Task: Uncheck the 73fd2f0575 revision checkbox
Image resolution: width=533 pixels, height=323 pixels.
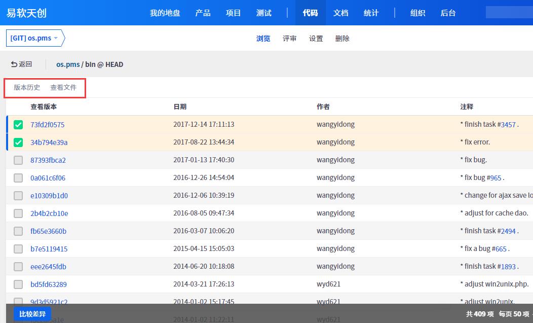Action: click(x=18, y=125)
